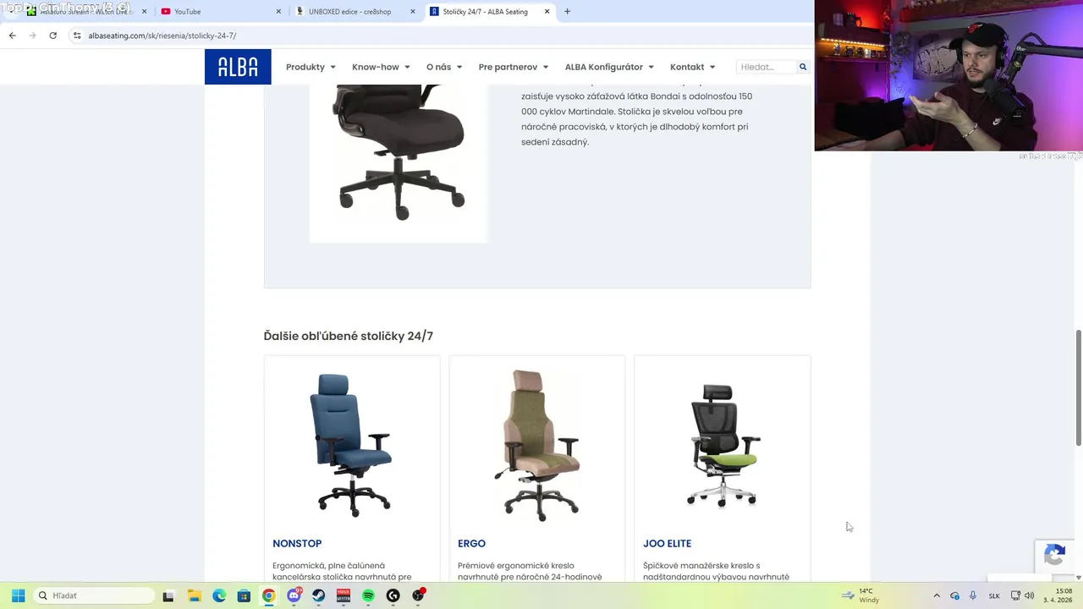This screenshot has width=1083, height=609.
Task: Switch to the first Twitch stream tab
Action: [85, 12]
